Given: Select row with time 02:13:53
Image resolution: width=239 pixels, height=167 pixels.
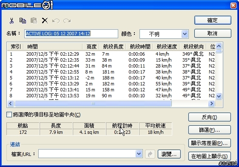Looking at the screenshot, I should pyautogui.click(x=111, y=96).
